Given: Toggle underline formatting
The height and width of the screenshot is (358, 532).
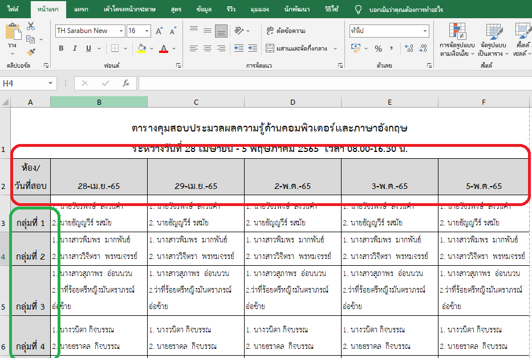Looking at the screenshot, I should pos(88,48).
